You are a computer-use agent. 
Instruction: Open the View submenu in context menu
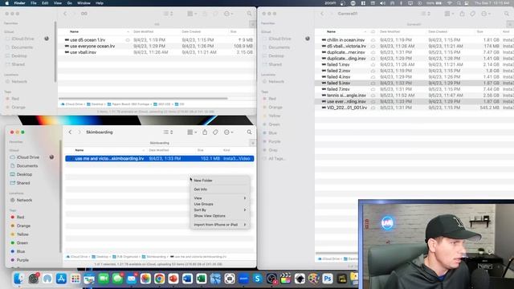[x=219, y=198]
